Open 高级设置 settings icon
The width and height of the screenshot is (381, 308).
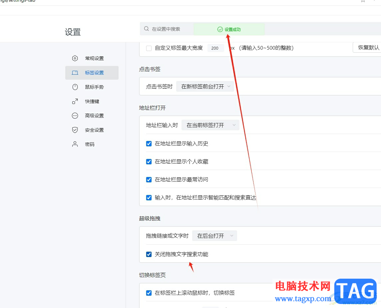(x=75, y=116)
